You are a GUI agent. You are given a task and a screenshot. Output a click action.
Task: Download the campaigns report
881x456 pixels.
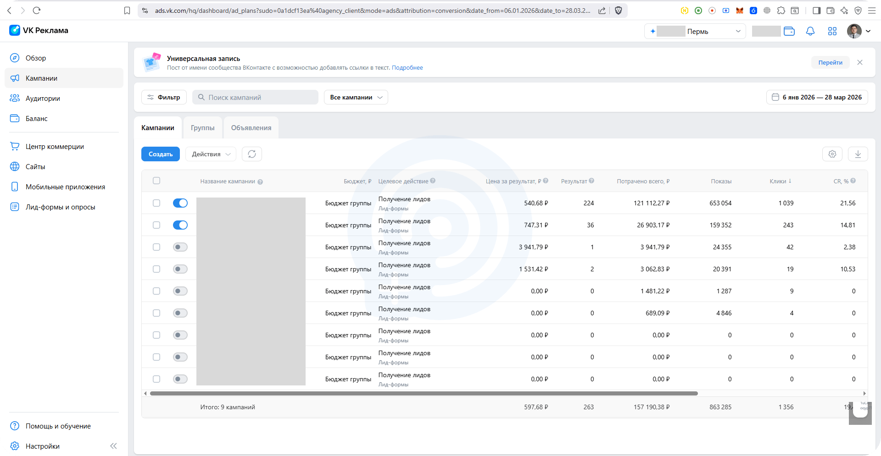pyautogui.click(x=858, y=154)
